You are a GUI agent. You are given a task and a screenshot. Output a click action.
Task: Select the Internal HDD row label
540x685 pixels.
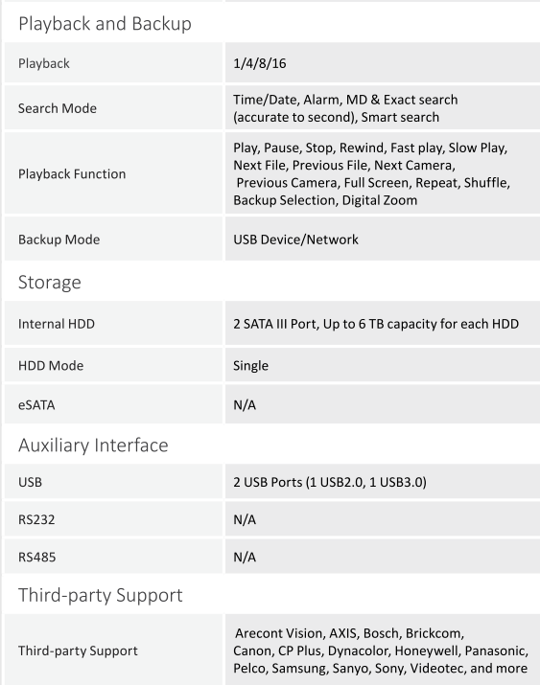[x=56, y=324]
